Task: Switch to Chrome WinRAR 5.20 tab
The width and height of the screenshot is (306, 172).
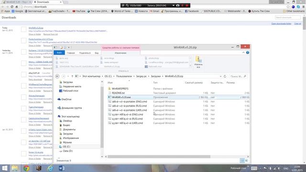Action: tap(17, 2)
